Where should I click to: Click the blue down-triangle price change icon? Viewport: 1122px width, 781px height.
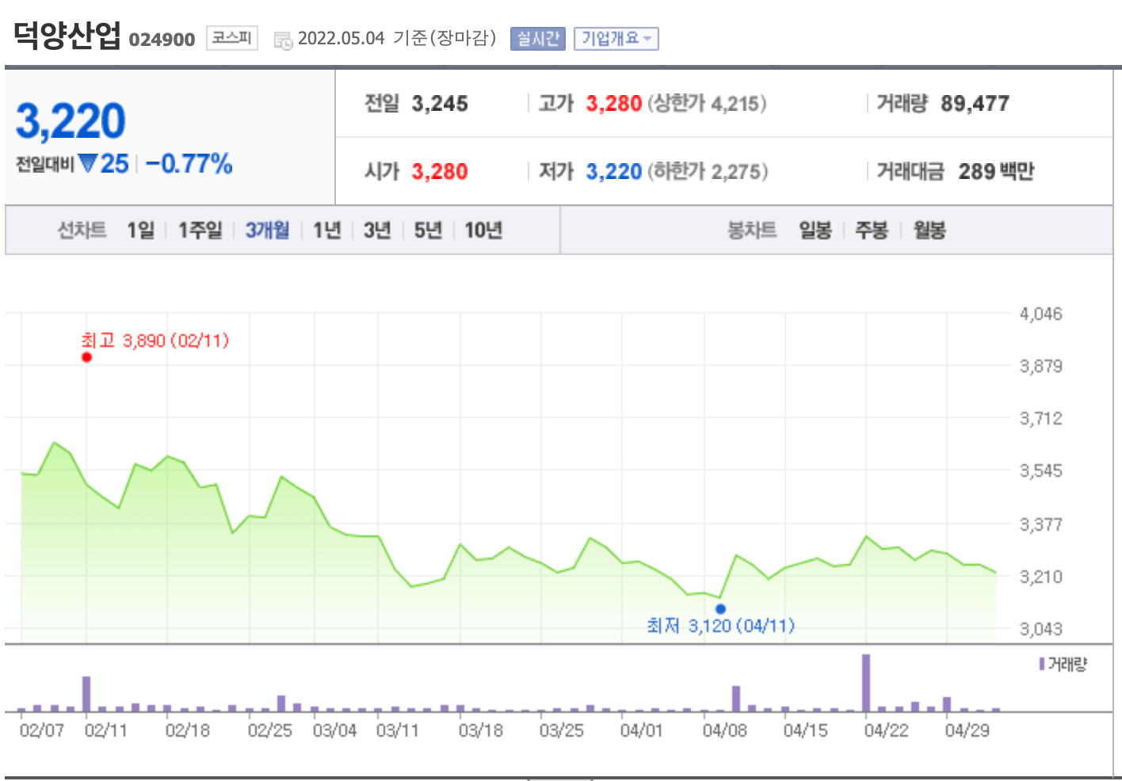point(88,163)
